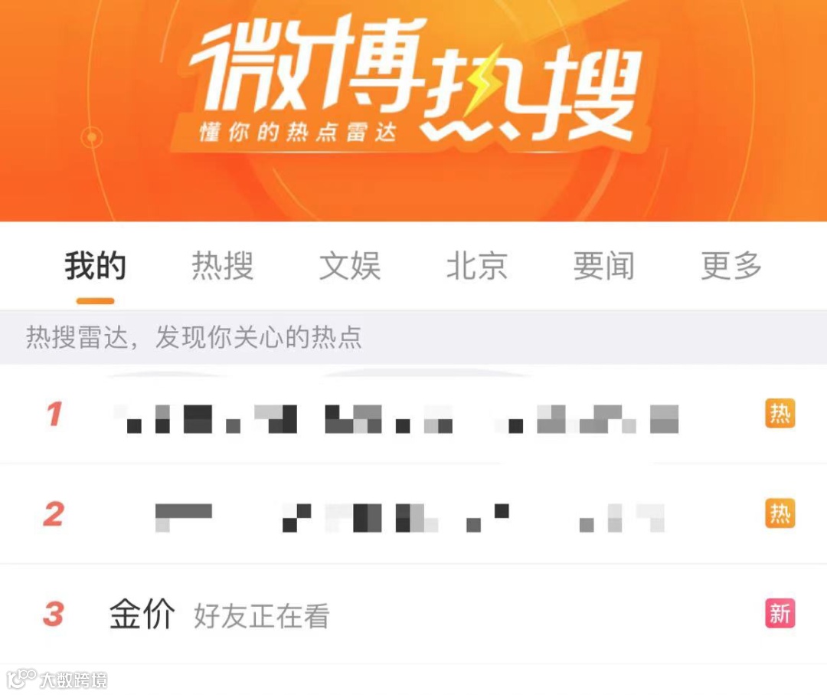Expand the 更多 tab options
Viewport: 827px width, 695px height.
(731, 265)
